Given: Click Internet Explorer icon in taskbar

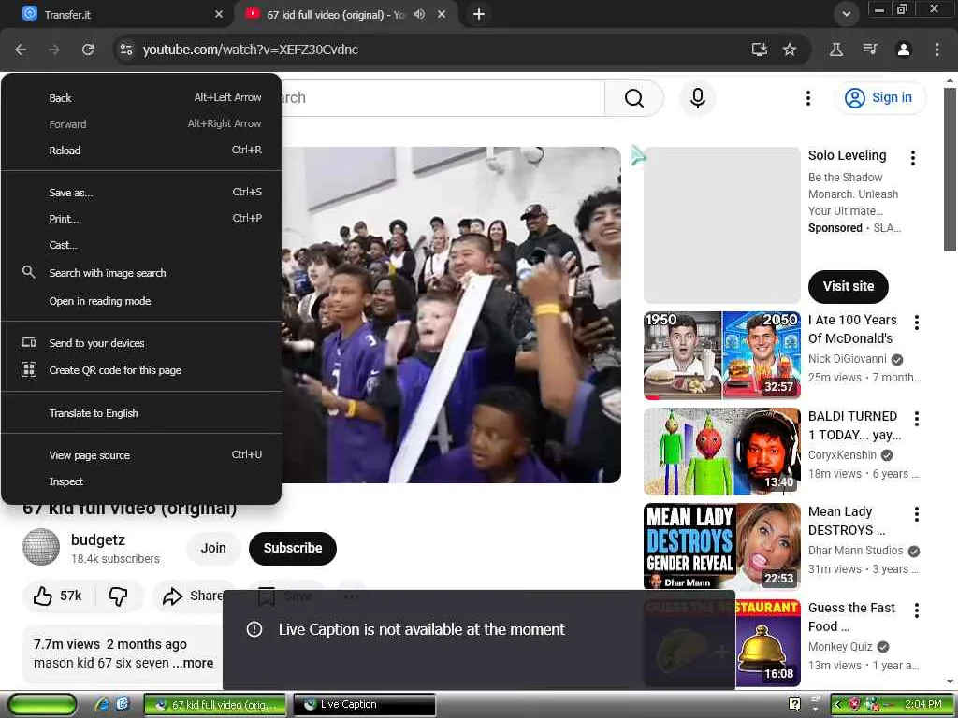Looking at the screenshot, I should [x=102, y=705].
